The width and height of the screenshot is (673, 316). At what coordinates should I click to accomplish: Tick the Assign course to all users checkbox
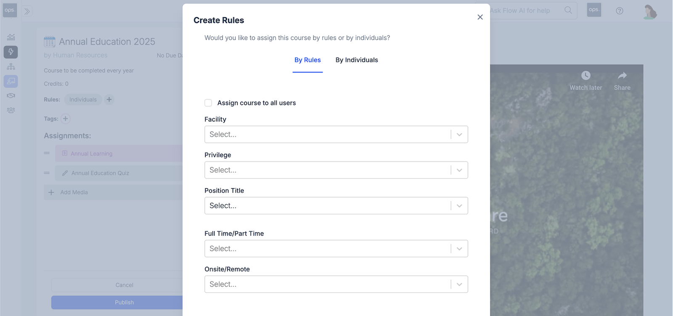tap(208, 103)
